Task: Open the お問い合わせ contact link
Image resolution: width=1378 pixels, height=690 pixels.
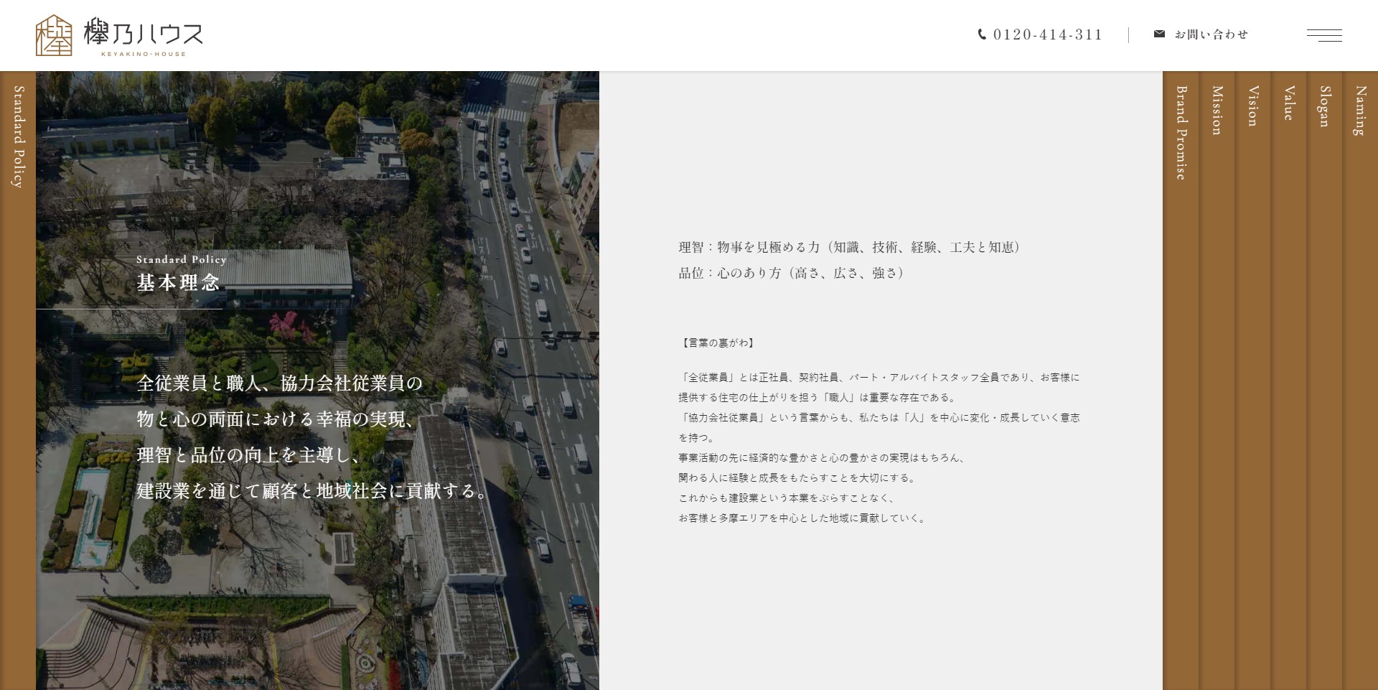Action: [1211, 34]
